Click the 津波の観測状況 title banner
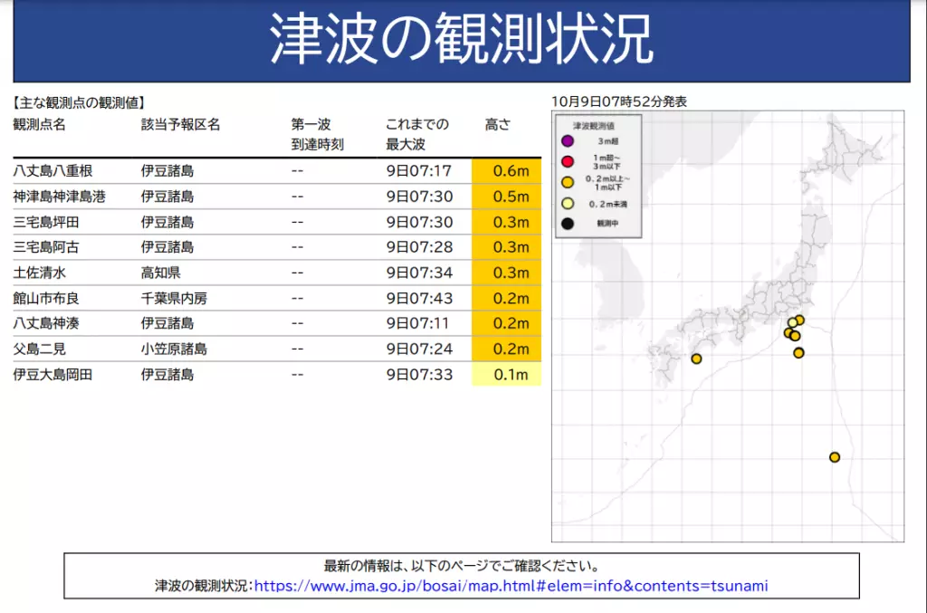 coord(461,40)
